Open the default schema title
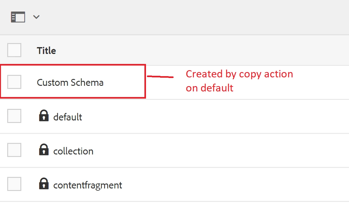349x210 pixels. click(68, 117)
